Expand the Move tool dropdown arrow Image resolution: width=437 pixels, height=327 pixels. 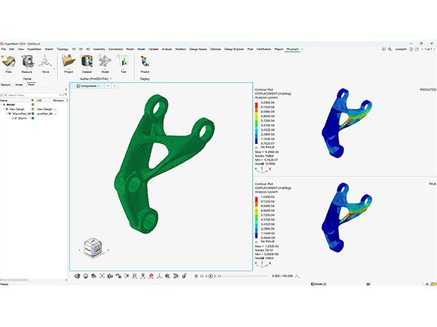point(54,69)
